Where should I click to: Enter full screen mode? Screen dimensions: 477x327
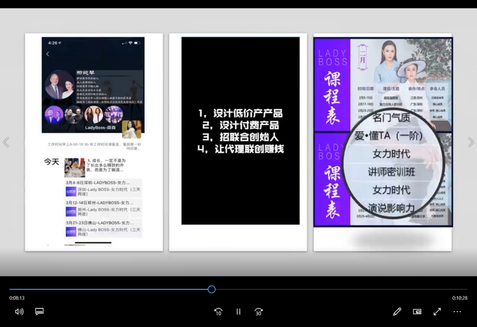click(437, 312)
